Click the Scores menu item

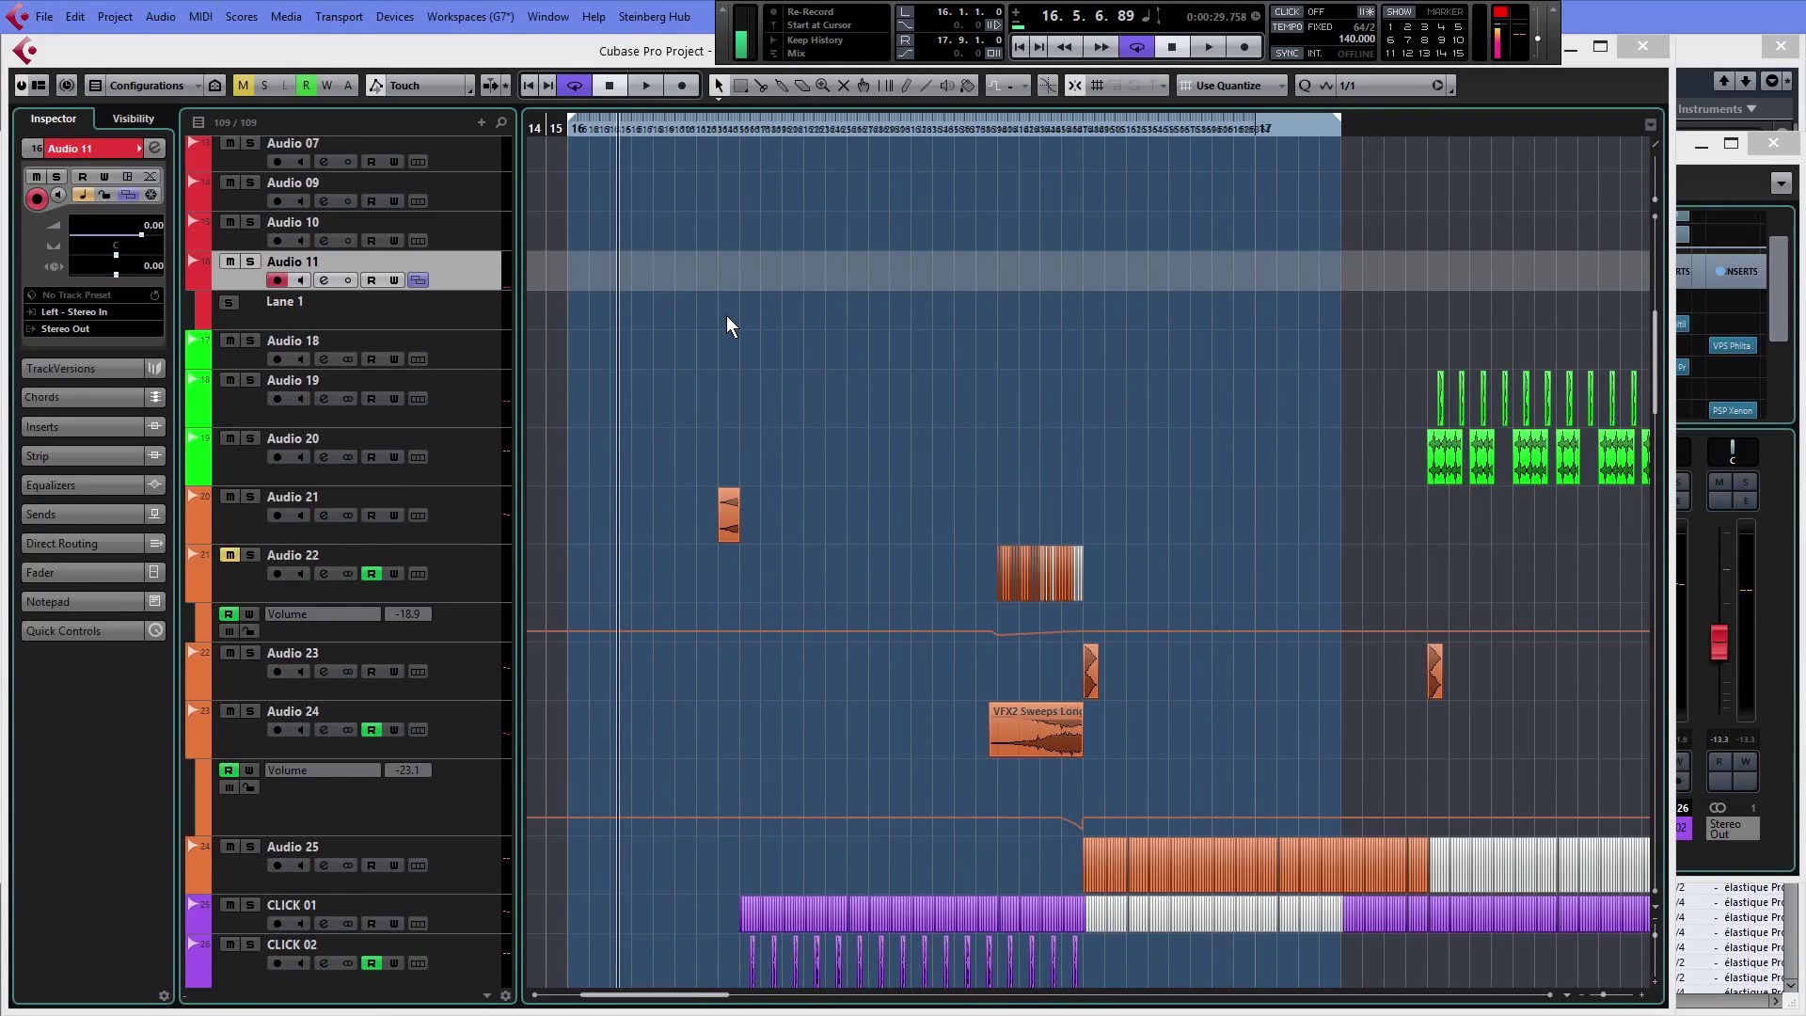click(x=242, y=16)
